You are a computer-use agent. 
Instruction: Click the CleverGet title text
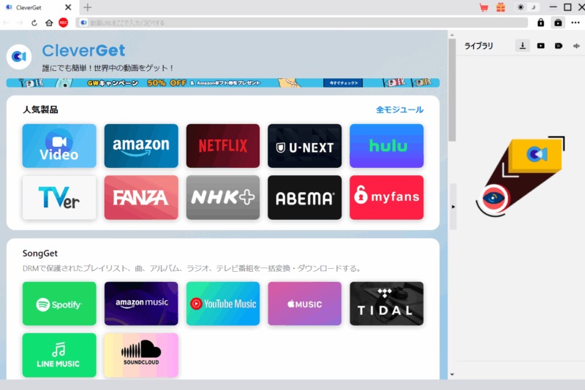tap(83, 50)
